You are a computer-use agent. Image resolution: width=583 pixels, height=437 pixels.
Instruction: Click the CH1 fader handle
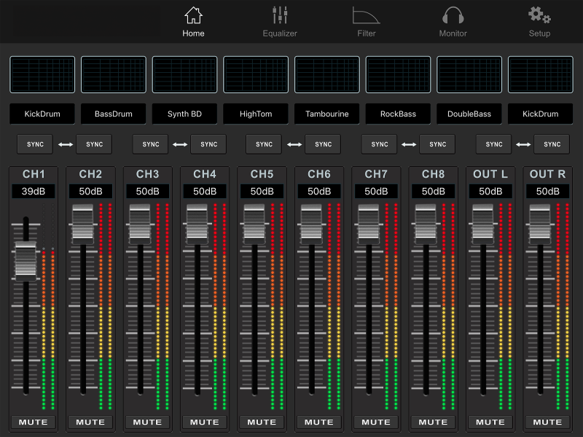pyautogui.click(x=26, y=261)
